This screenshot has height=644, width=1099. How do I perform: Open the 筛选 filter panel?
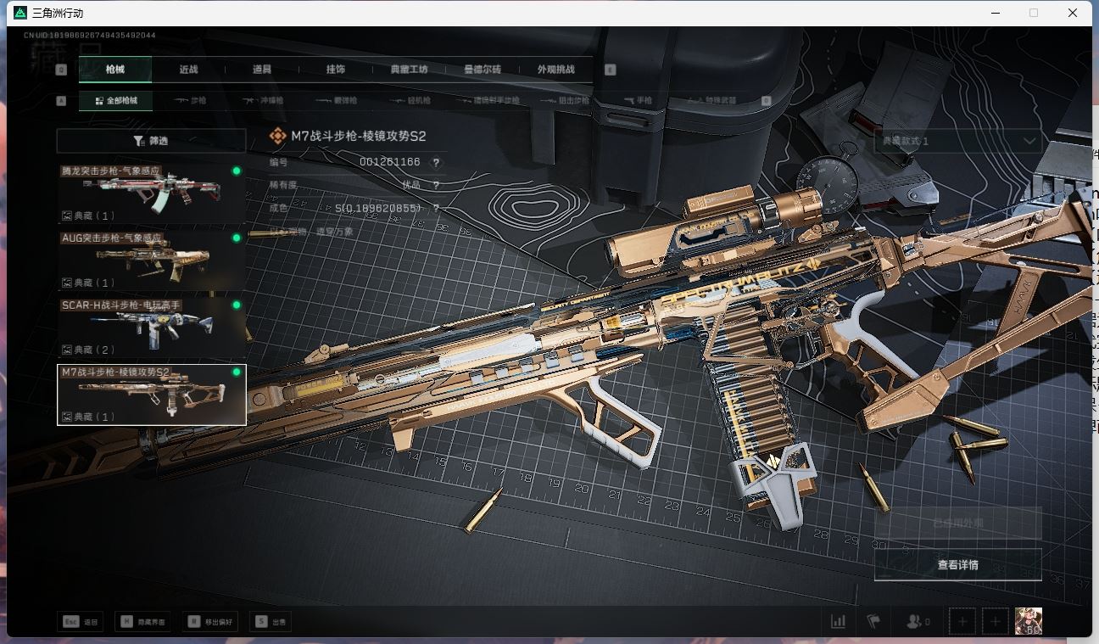click(x=151, y=141)
